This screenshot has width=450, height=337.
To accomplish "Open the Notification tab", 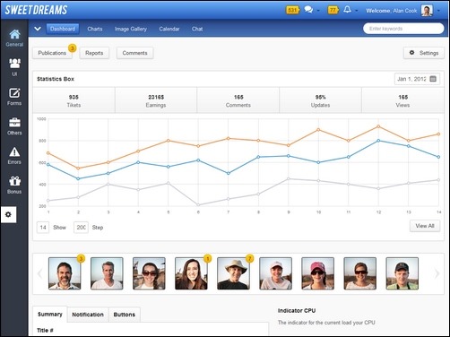I will (x=88, y=315).
